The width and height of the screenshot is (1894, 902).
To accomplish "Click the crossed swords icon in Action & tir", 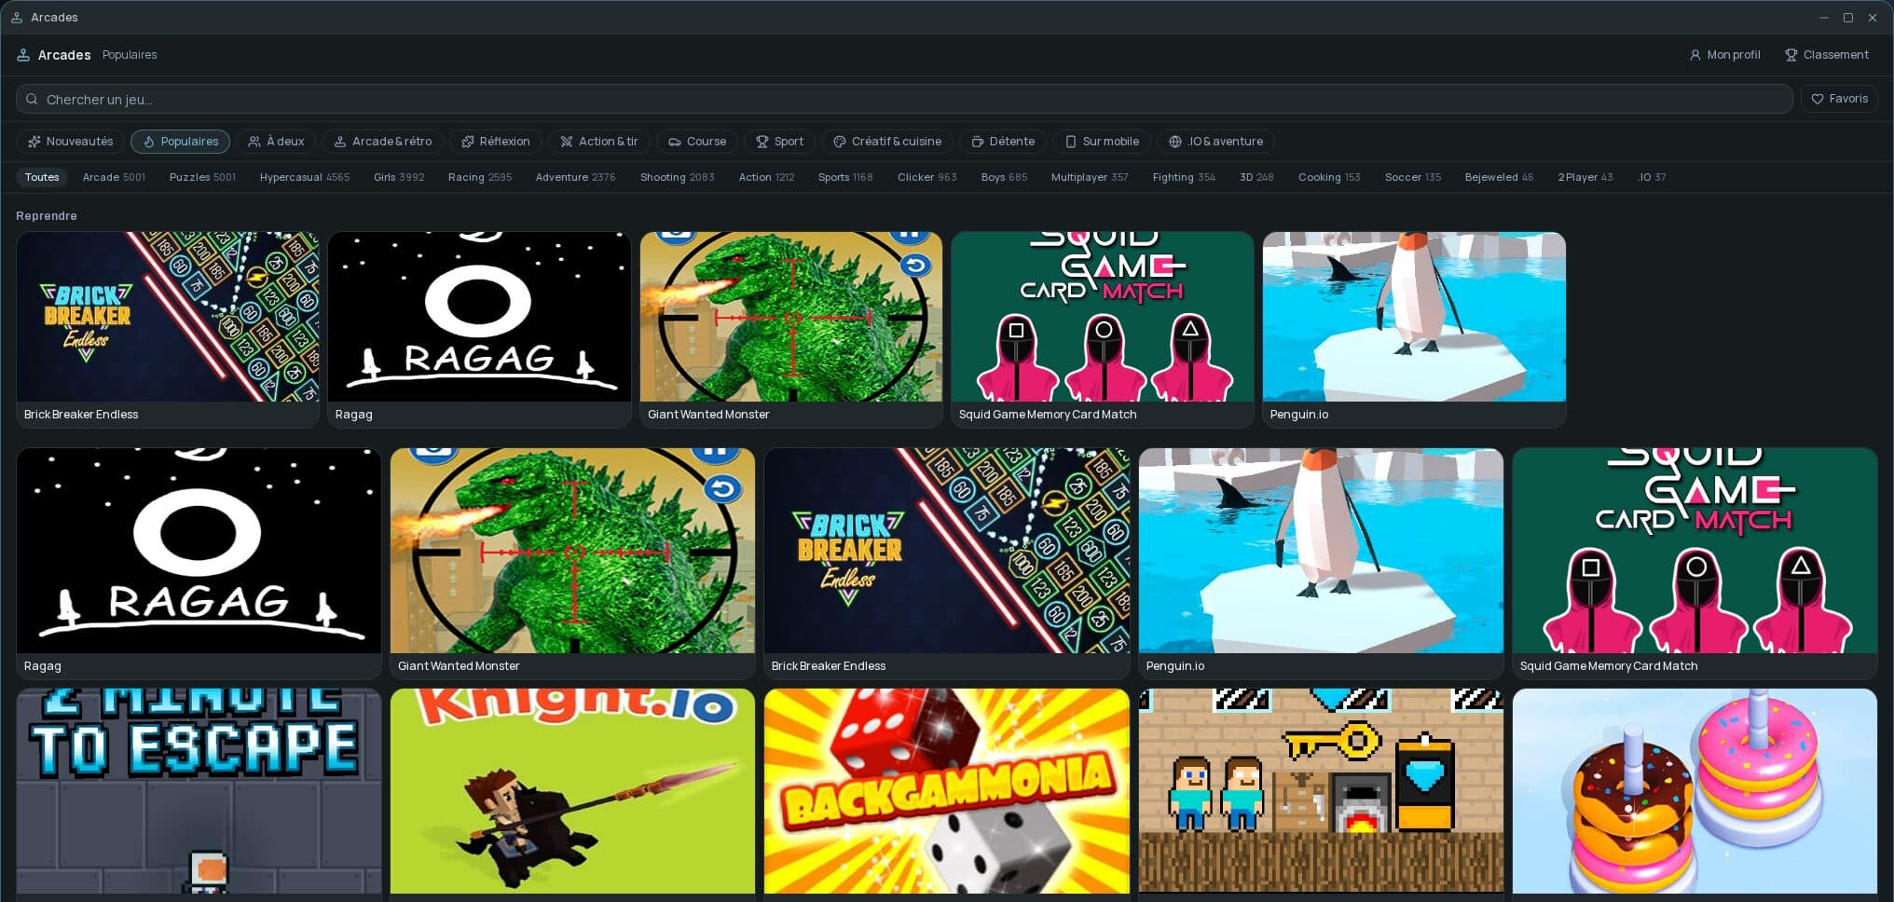I will (x=567, y=142).
